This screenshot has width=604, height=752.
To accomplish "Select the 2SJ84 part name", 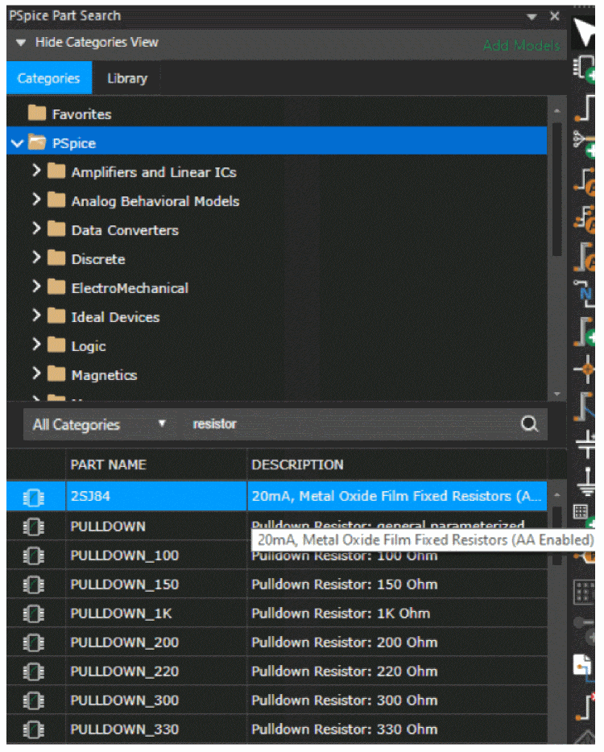I will (90, 496).
